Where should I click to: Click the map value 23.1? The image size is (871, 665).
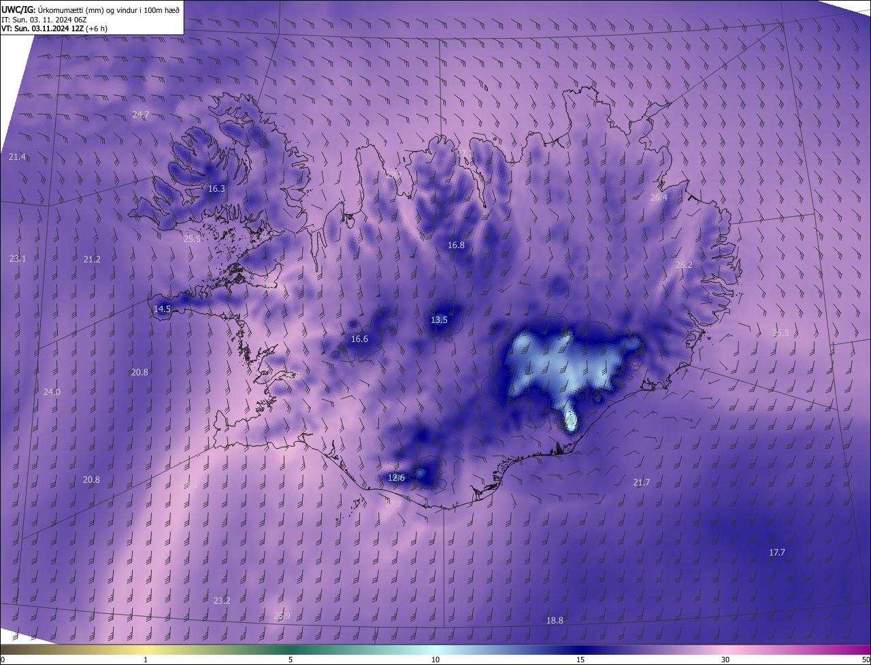(x=18, y=259)
